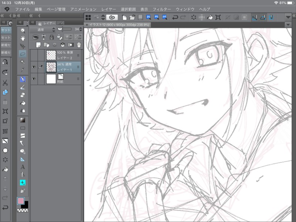The height and width of the screenshot is (222, 296).
Task: Click the Open folder icon in toolbar
Action: 132,17
